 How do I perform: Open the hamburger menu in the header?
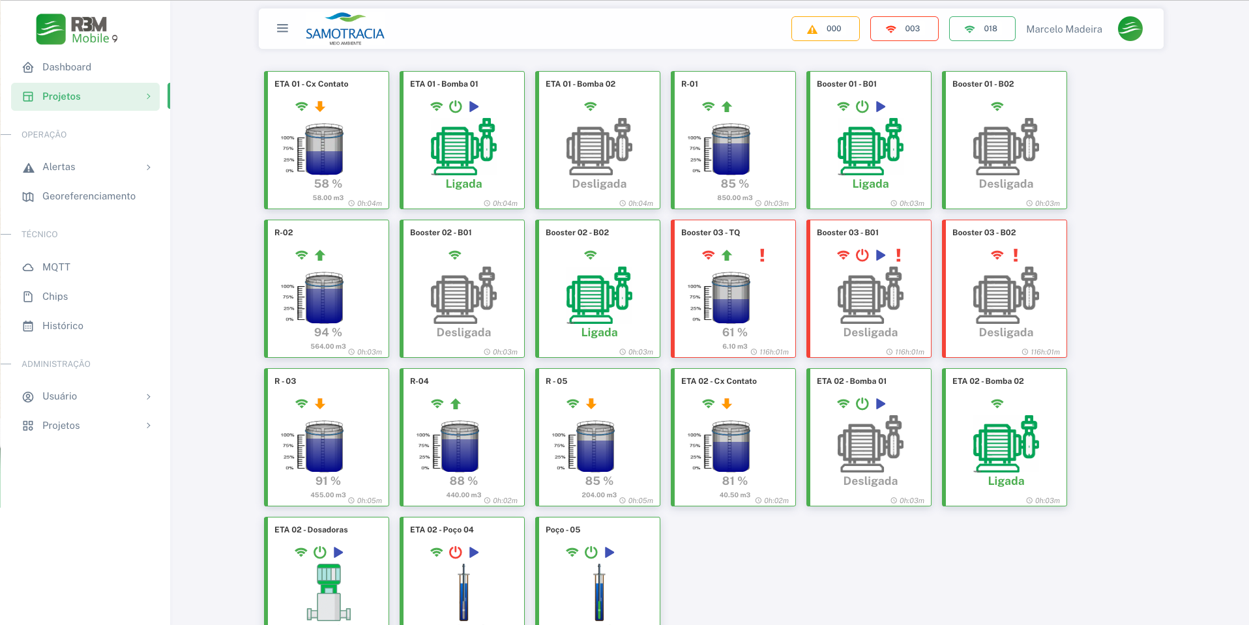point(282,28)
